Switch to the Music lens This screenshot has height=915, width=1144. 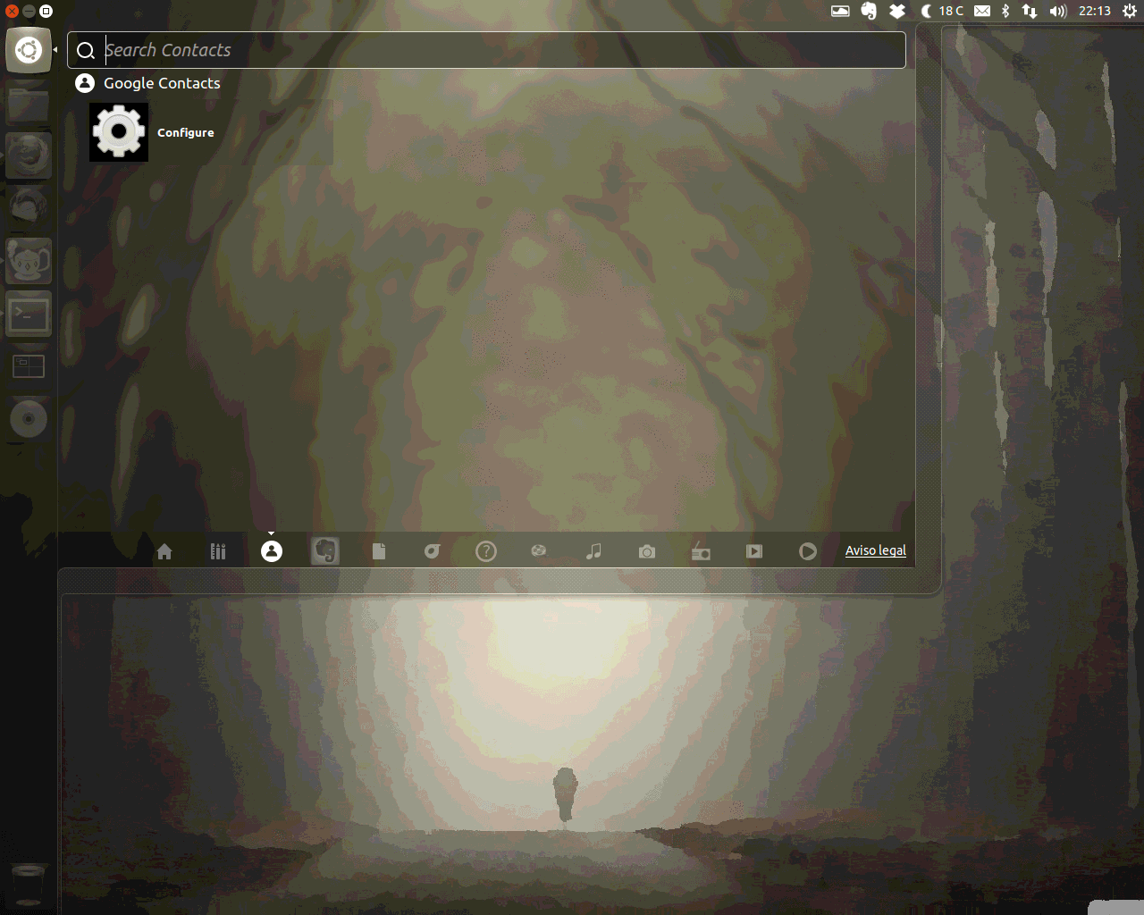pyautogui.click(x=593, y=551)
